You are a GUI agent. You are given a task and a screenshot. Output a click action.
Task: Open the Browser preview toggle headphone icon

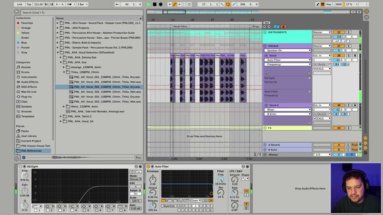[x=24, y=158]
